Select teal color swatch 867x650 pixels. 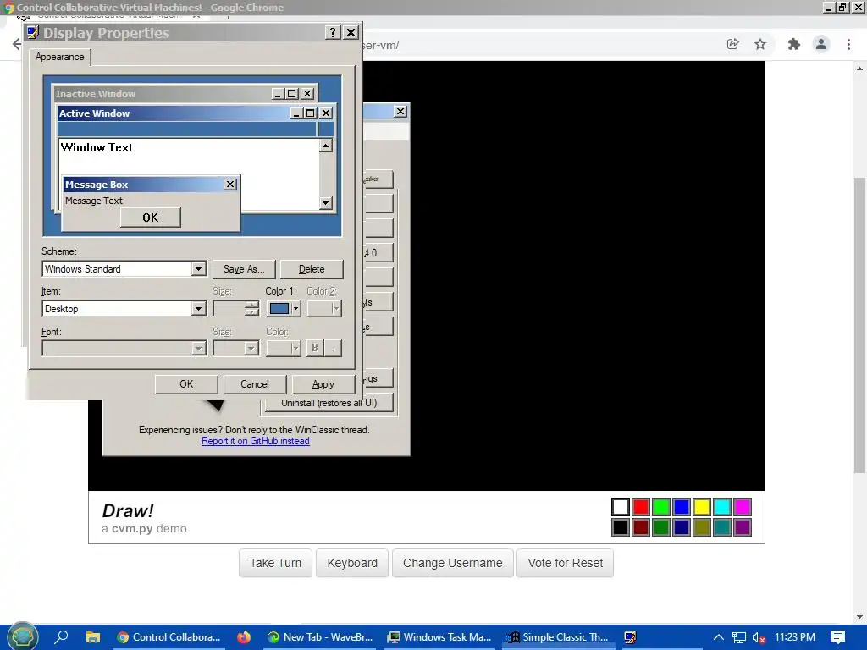point(721,526)
